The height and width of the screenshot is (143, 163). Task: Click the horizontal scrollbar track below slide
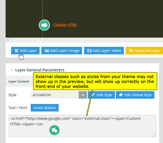pyautogui.click(x=84, y=40)
